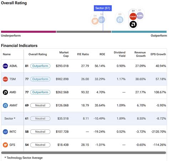Click the 'Underperform' scale label

coord(11,36)
